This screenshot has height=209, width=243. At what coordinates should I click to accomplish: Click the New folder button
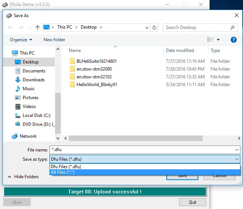click(x=54, y=40)
